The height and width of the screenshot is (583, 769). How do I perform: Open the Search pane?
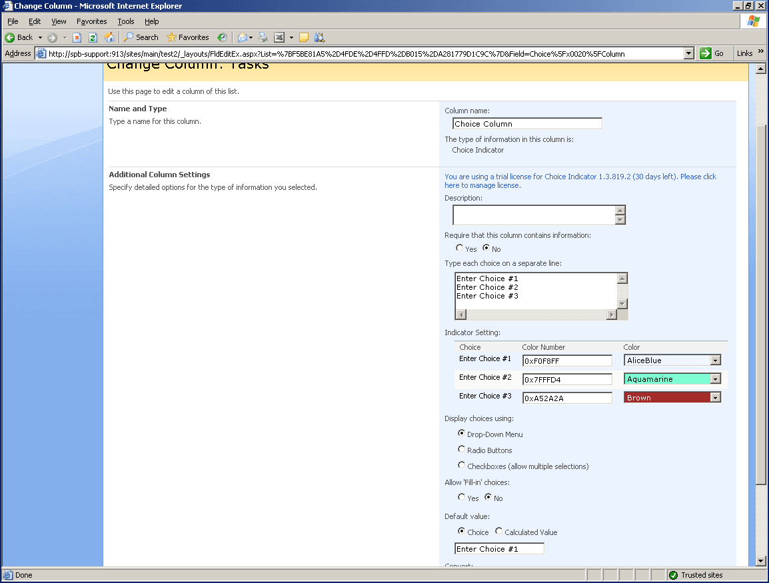tap(141, 37)
